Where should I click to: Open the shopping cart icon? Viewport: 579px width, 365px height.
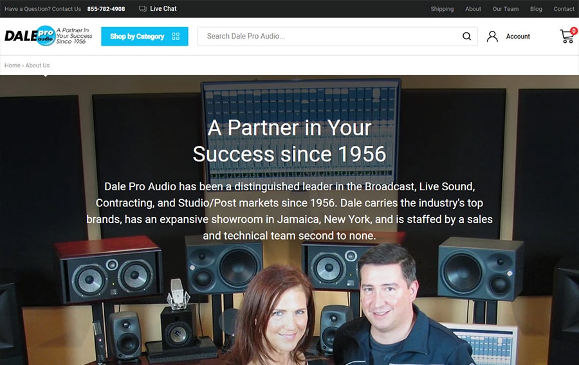pyautogui.click(x=566, y=37)
